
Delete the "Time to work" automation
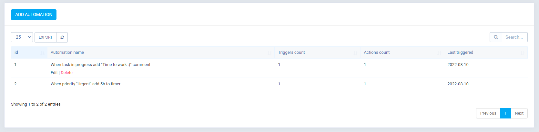[x=66, y=73]
